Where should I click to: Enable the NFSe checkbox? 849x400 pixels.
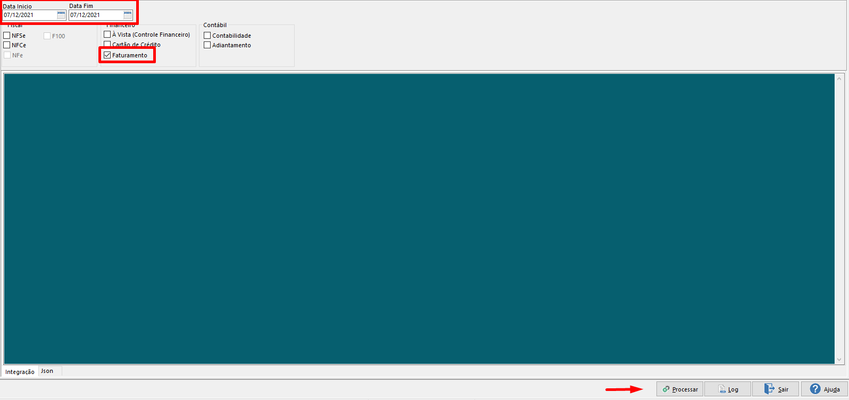point(7,36)
